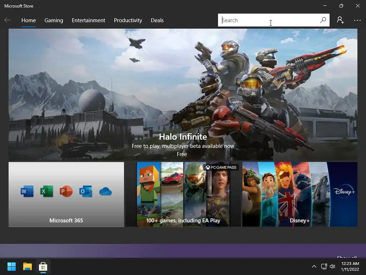The height and width of the screenshot is (275, 366).
Task: Click the Halo Infinite title text
Action: click(183, 137)
